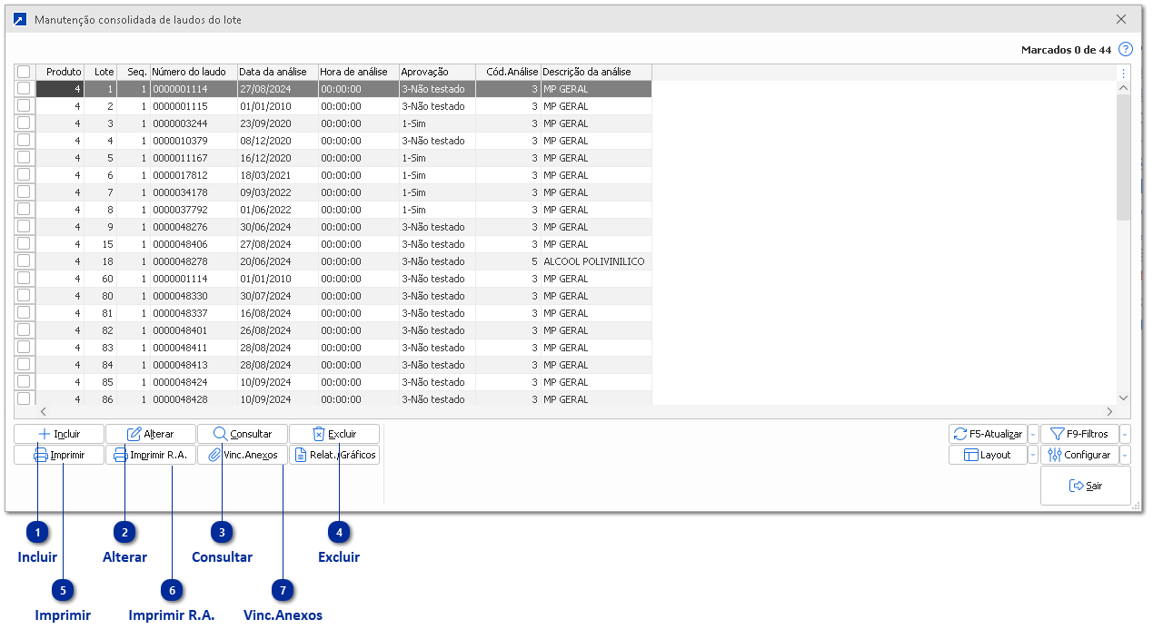
Task: Select date cell 18/03/2021
Action: [277, 175]
